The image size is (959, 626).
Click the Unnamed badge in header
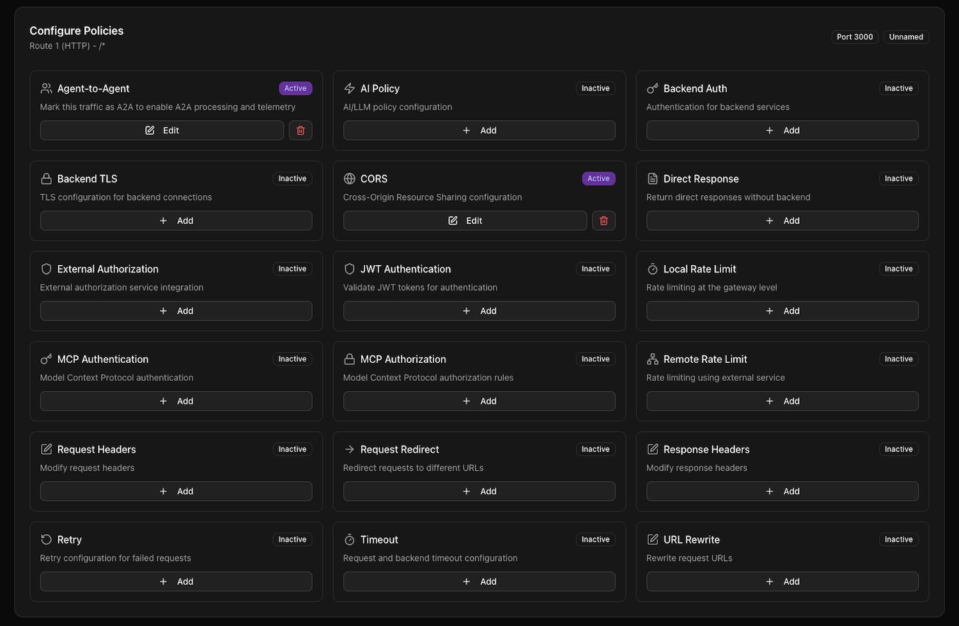coord(906,37)
